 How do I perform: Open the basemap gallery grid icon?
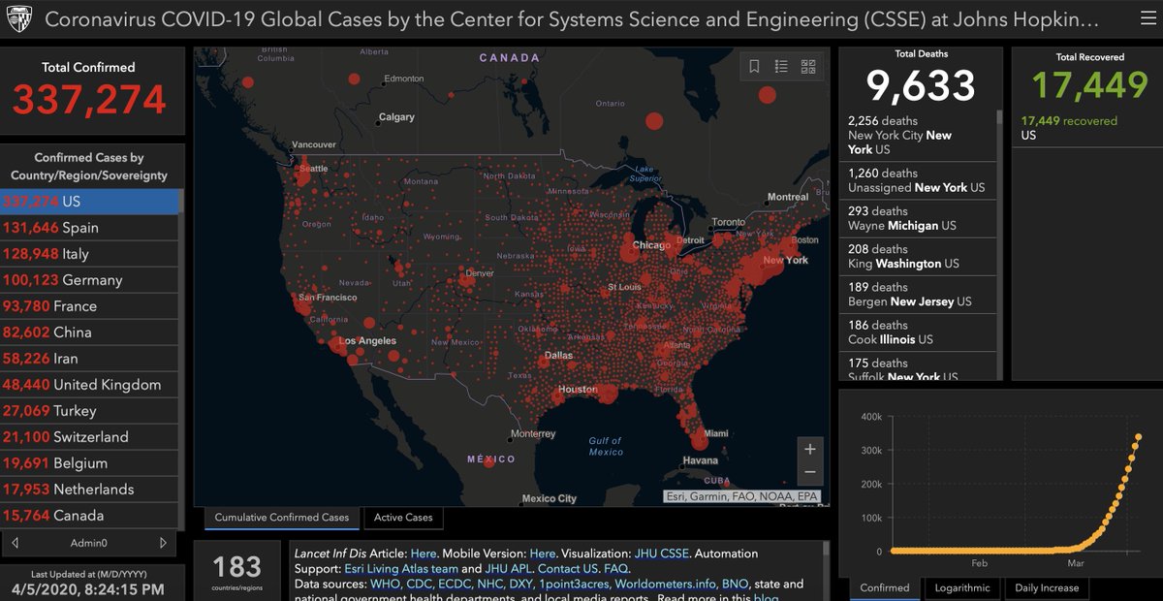(x=808, y=67)
